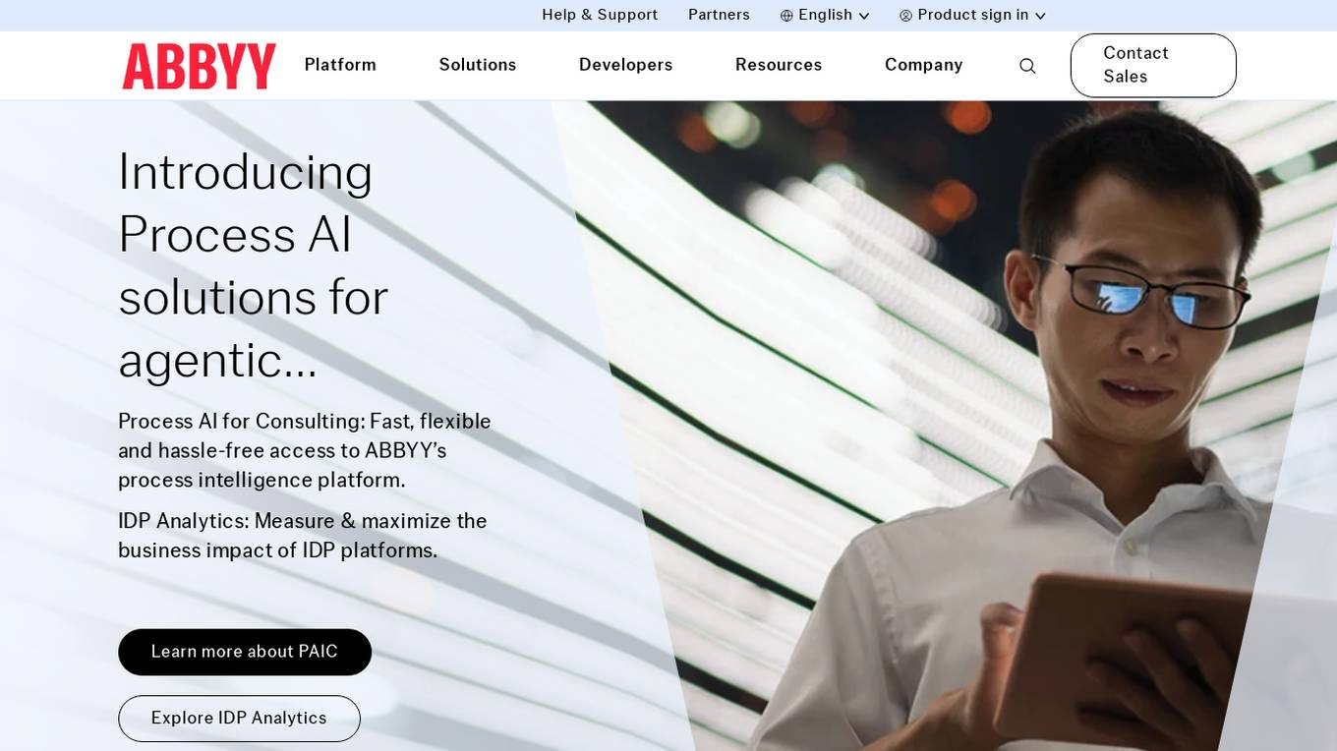Click the globe icon beside English
This screenshot has height=751, width=1337.
786,16
